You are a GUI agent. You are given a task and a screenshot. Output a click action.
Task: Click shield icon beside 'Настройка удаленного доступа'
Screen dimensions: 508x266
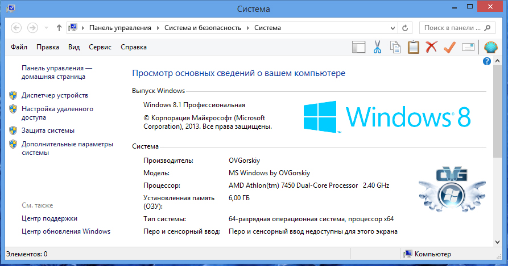coord(13,109)
